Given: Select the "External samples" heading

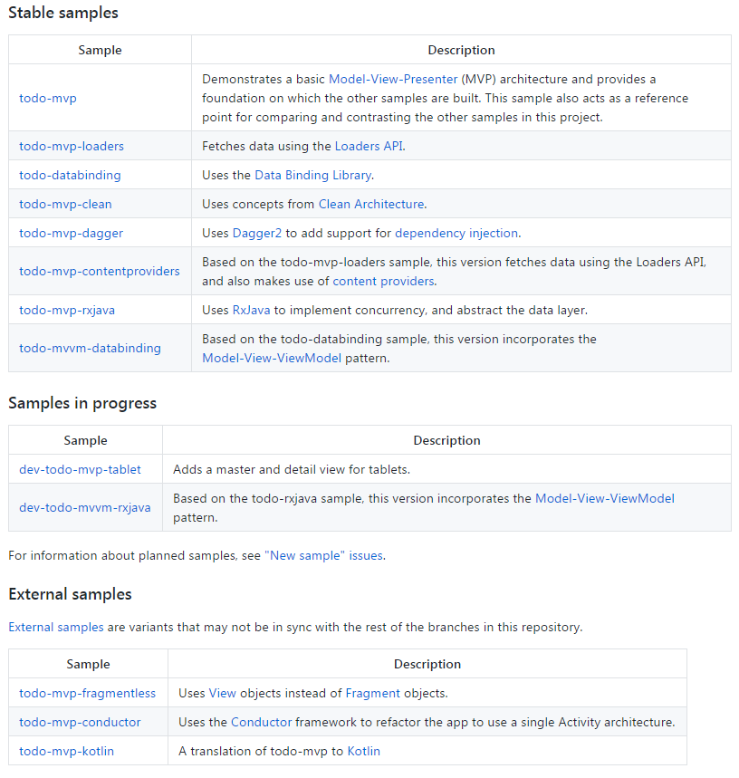Looking at the screenshot, I should (x=70, y=594).
